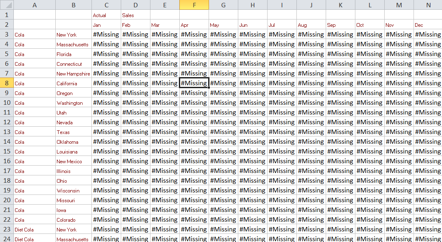Click the Mar #Missing cell for Louisiana

(165, 151)
